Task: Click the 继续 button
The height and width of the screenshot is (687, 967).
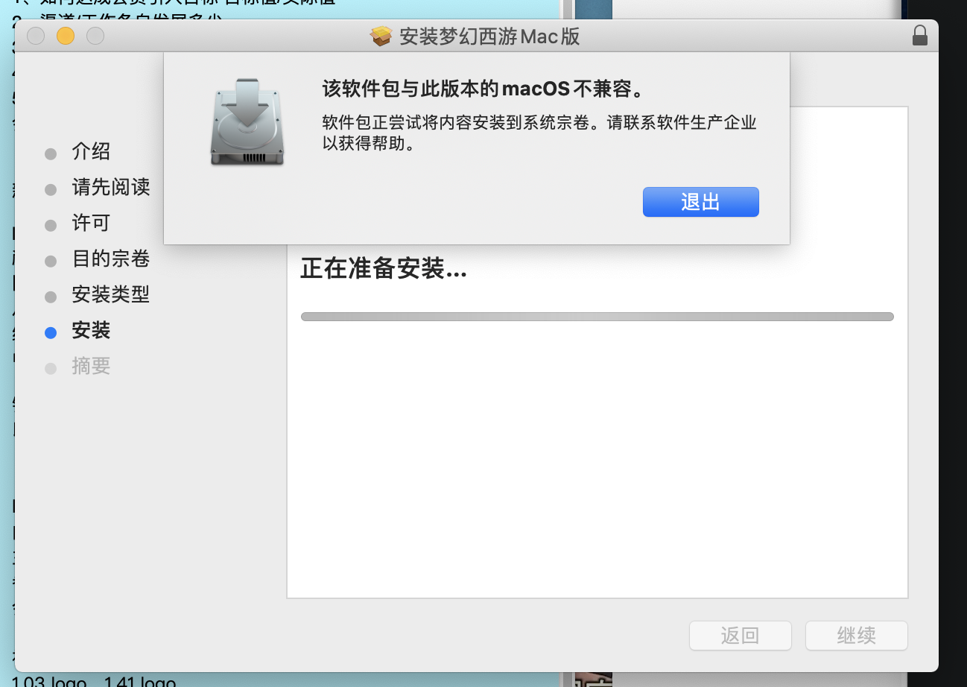Action: (x=857, y=636)
